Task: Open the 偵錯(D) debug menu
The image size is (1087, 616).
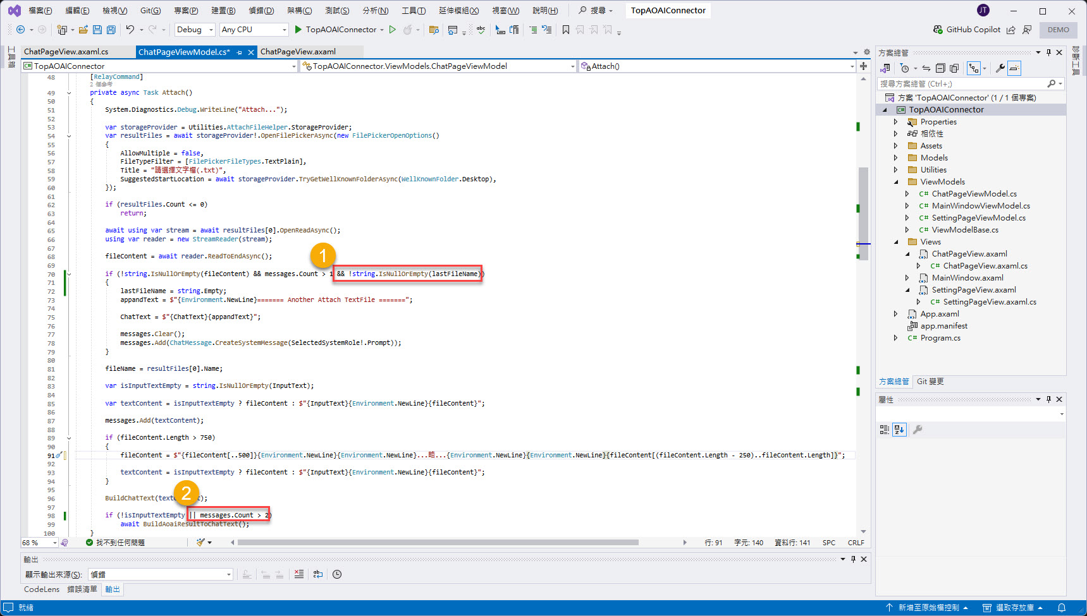Action: (261, 11)
